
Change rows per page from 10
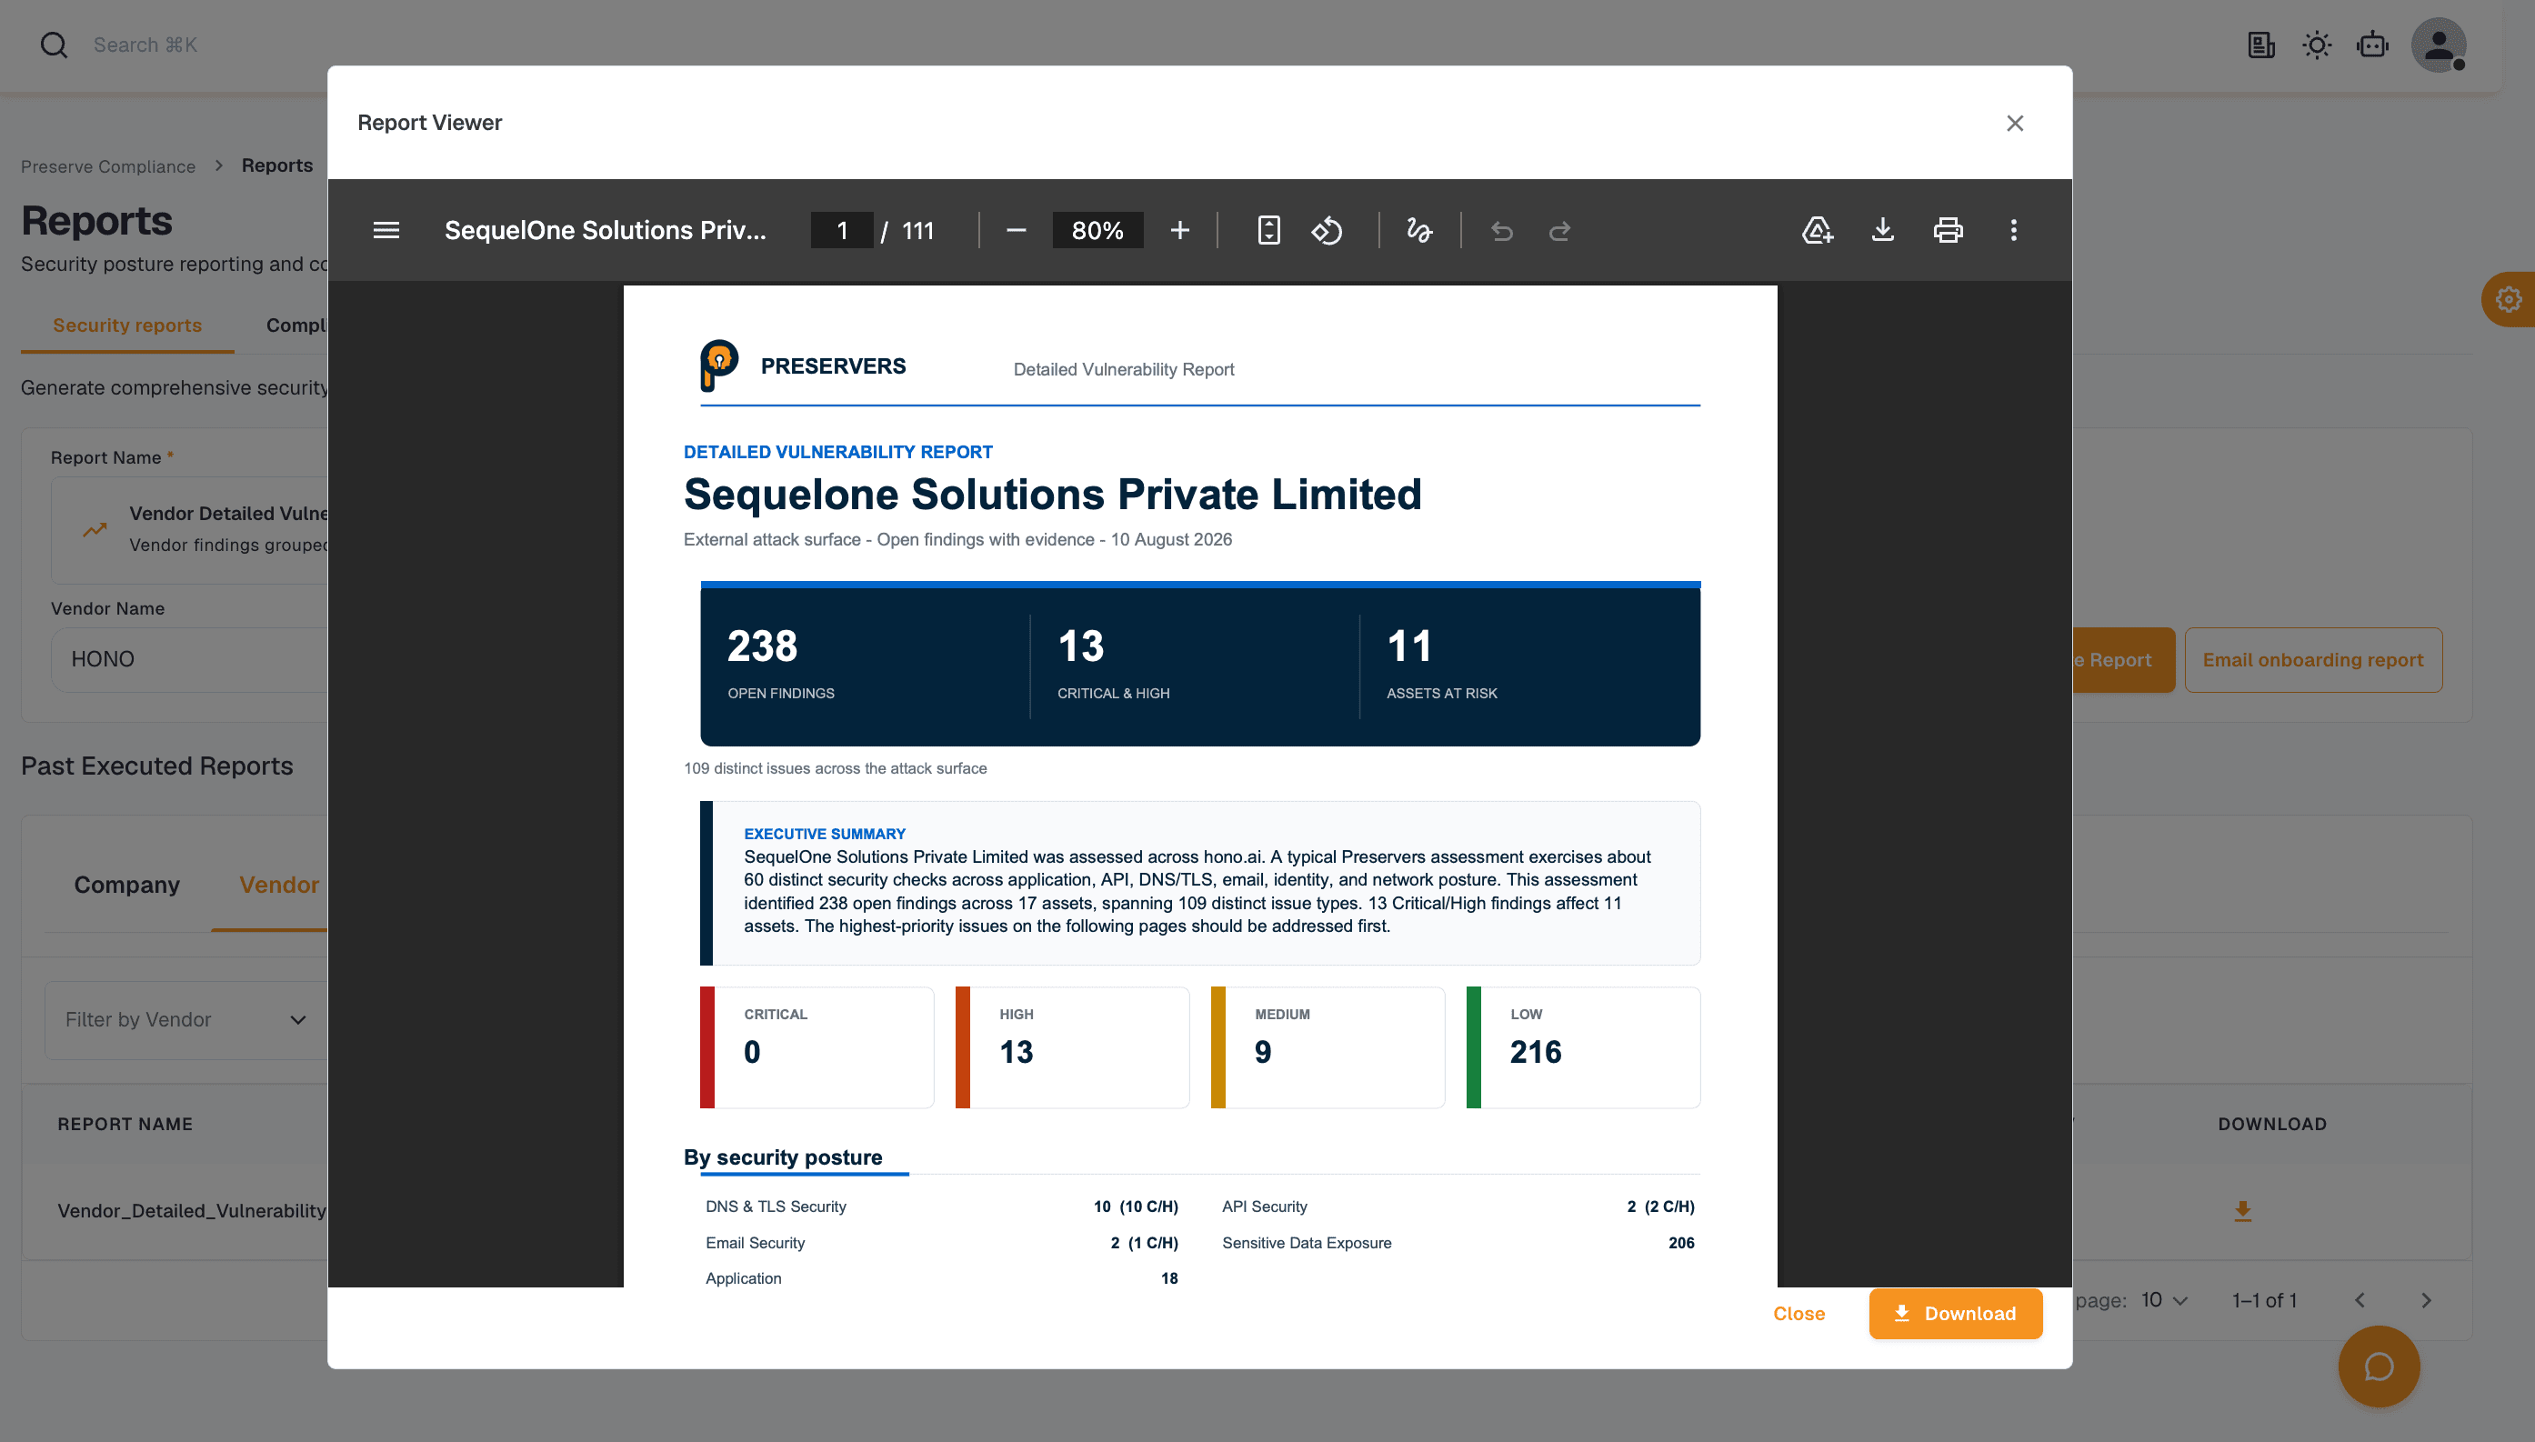point(2164,1300)
